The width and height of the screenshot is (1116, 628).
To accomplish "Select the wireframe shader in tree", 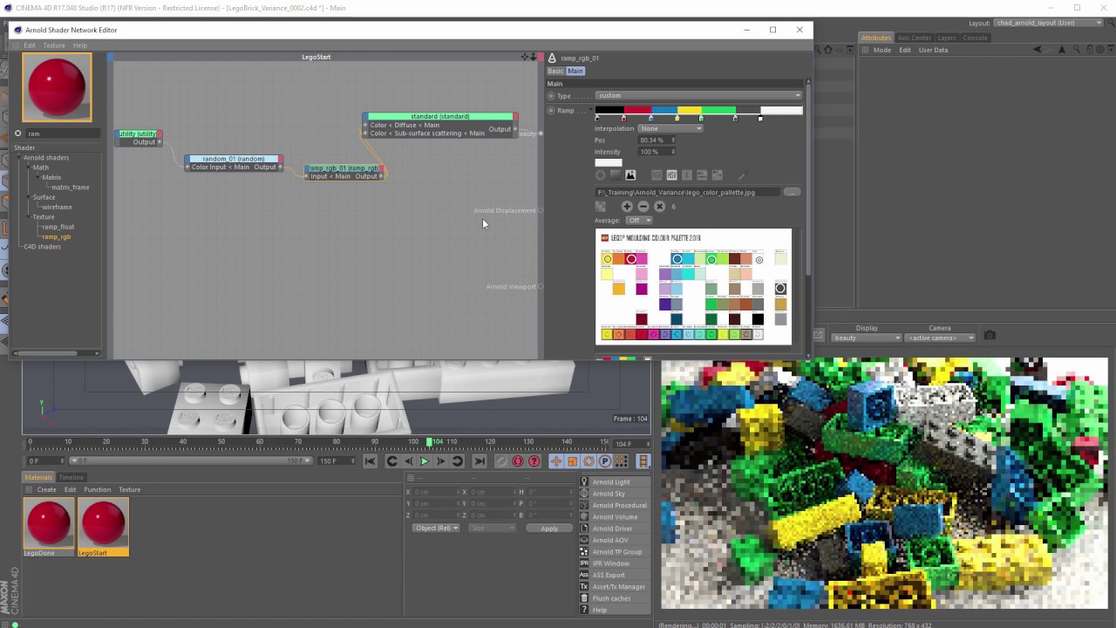I will coord(57,207).
